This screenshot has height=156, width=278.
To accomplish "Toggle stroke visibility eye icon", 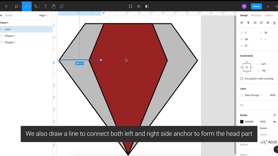I will pos(275,122).
